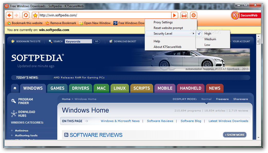Open the Free Windows Downloads bookmark
Screen dimensions: 268x153
point(129,23)
